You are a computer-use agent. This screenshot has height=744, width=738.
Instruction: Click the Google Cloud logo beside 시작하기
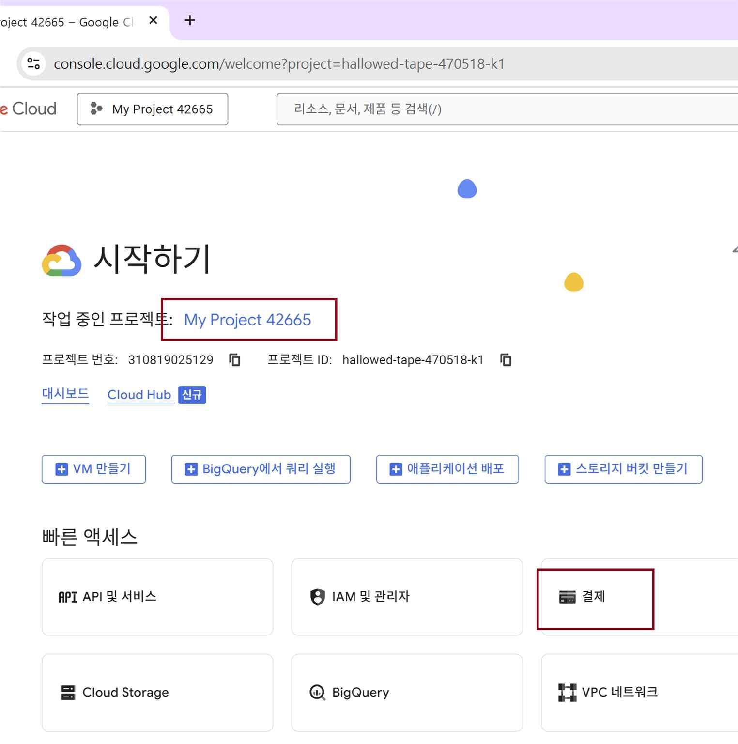pyautogui.click(x=61, y=260)
